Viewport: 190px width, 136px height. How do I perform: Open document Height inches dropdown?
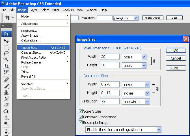(147, 93)
